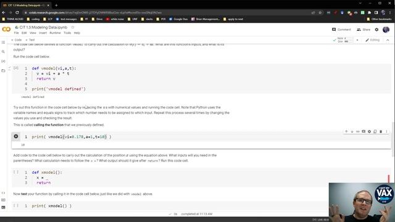Expand the RAM and Disk runtime dropdown
Viewport: 395px width, 222px height.
click(357, 40)
